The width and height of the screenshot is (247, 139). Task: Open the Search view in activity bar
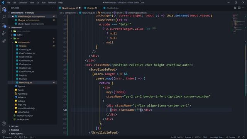(x=4, y=17)
